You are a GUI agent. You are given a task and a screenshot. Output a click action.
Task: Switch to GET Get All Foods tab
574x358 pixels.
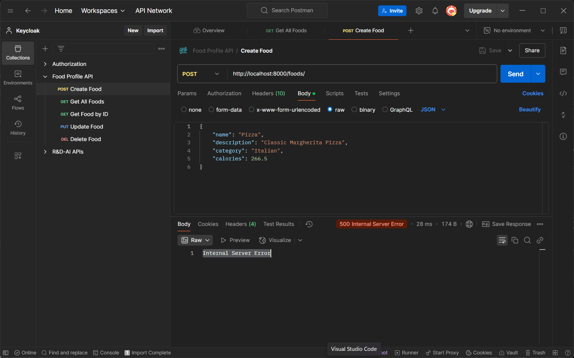click(x=286, y=30)
